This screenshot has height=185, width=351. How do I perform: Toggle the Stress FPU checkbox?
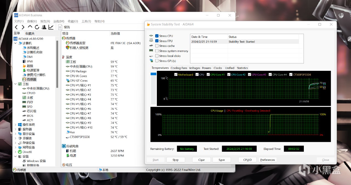[x=157, y=41]
